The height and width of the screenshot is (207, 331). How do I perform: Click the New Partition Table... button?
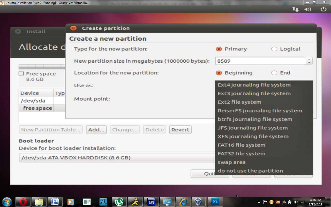pyautogui.click(x=51, y=130)
